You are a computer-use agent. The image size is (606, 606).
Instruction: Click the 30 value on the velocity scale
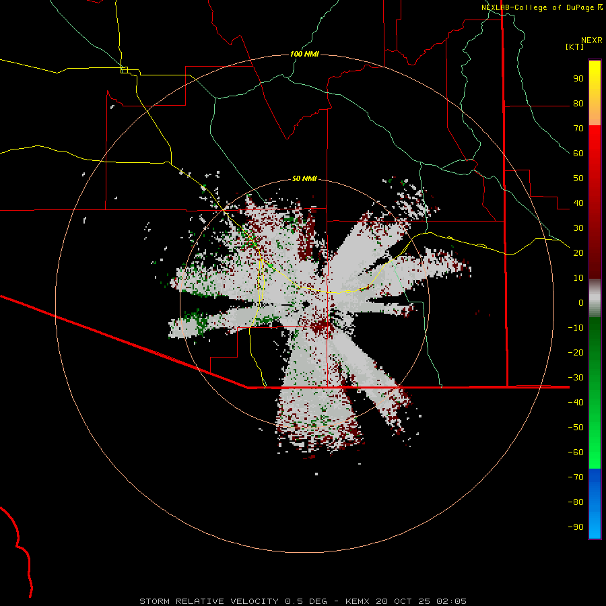578,228
